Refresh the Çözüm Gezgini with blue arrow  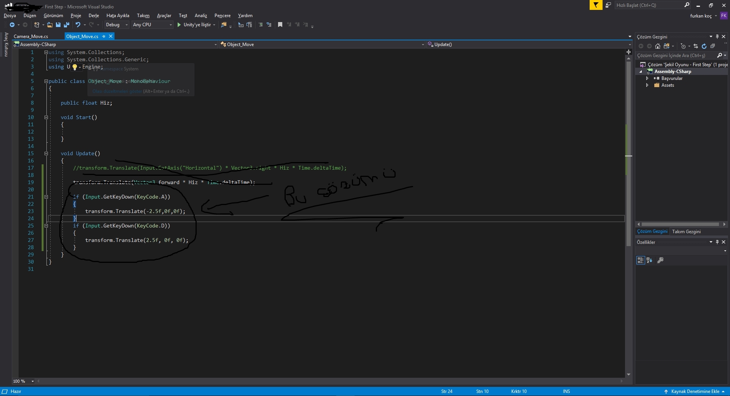click(704, 46)
